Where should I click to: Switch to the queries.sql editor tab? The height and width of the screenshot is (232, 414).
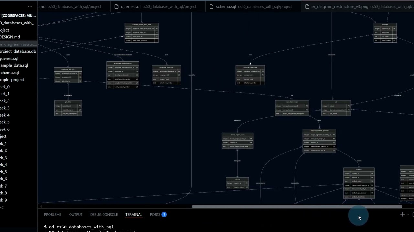tap(158, 6)
